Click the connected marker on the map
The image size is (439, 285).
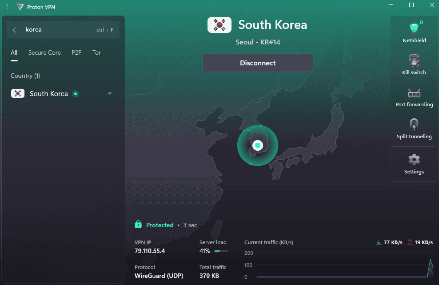pyautogui.click(x=257, y=145)
